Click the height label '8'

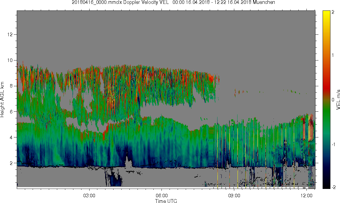(11, 86)
